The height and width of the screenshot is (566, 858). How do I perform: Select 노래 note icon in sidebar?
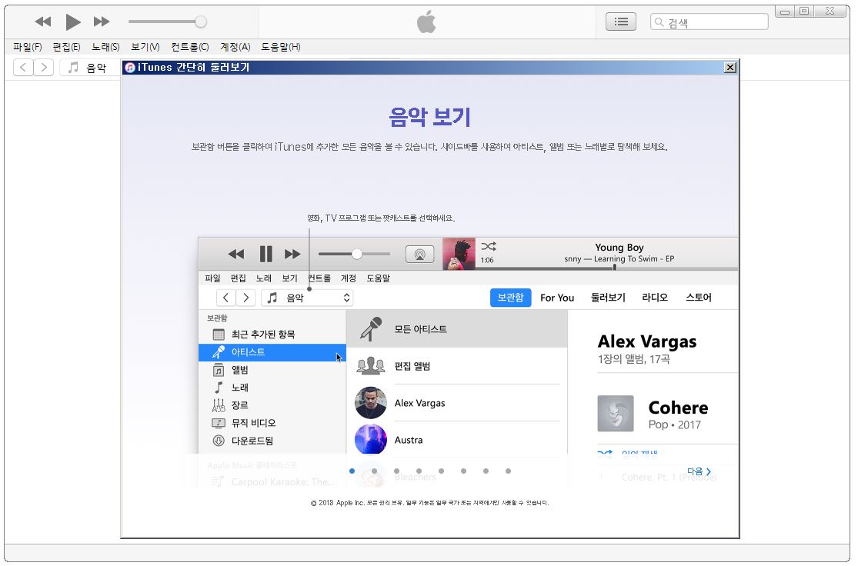click(x=272, y=388)
